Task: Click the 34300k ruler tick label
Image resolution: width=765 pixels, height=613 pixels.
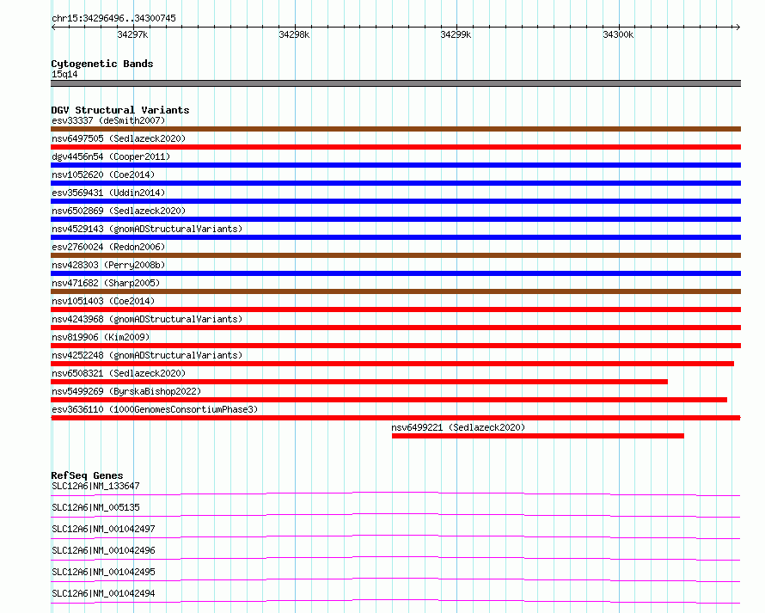Action: [x=618, y=34]
